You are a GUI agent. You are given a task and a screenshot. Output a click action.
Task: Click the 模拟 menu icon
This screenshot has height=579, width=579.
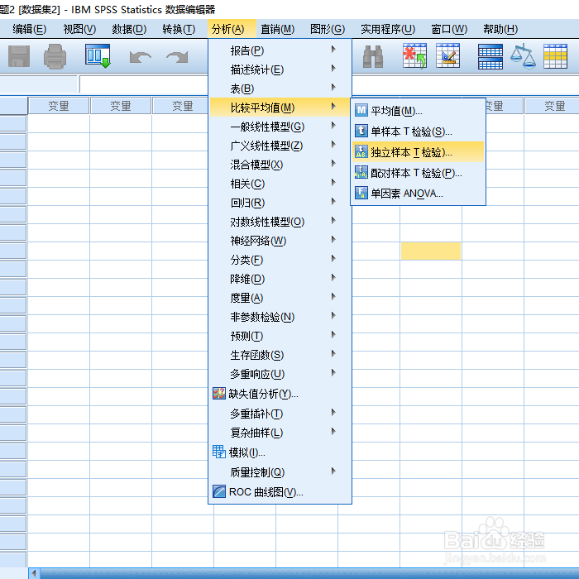[x=219, y=452]
